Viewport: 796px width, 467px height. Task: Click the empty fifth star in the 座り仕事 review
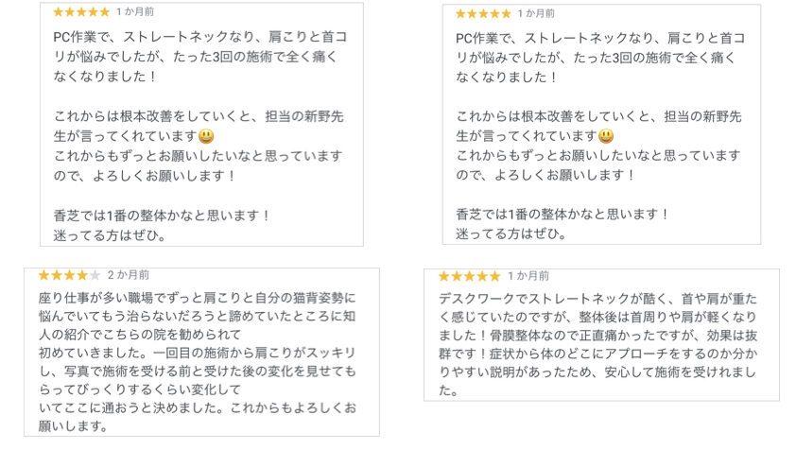95,275
